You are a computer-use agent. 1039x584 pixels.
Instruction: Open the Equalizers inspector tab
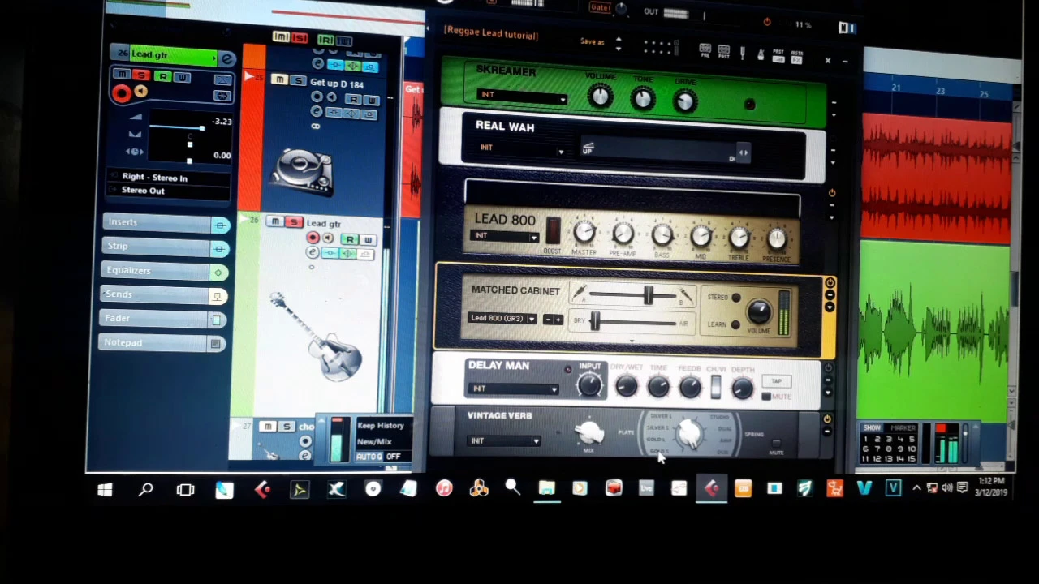pyautogui.click(x=166, y=271)
